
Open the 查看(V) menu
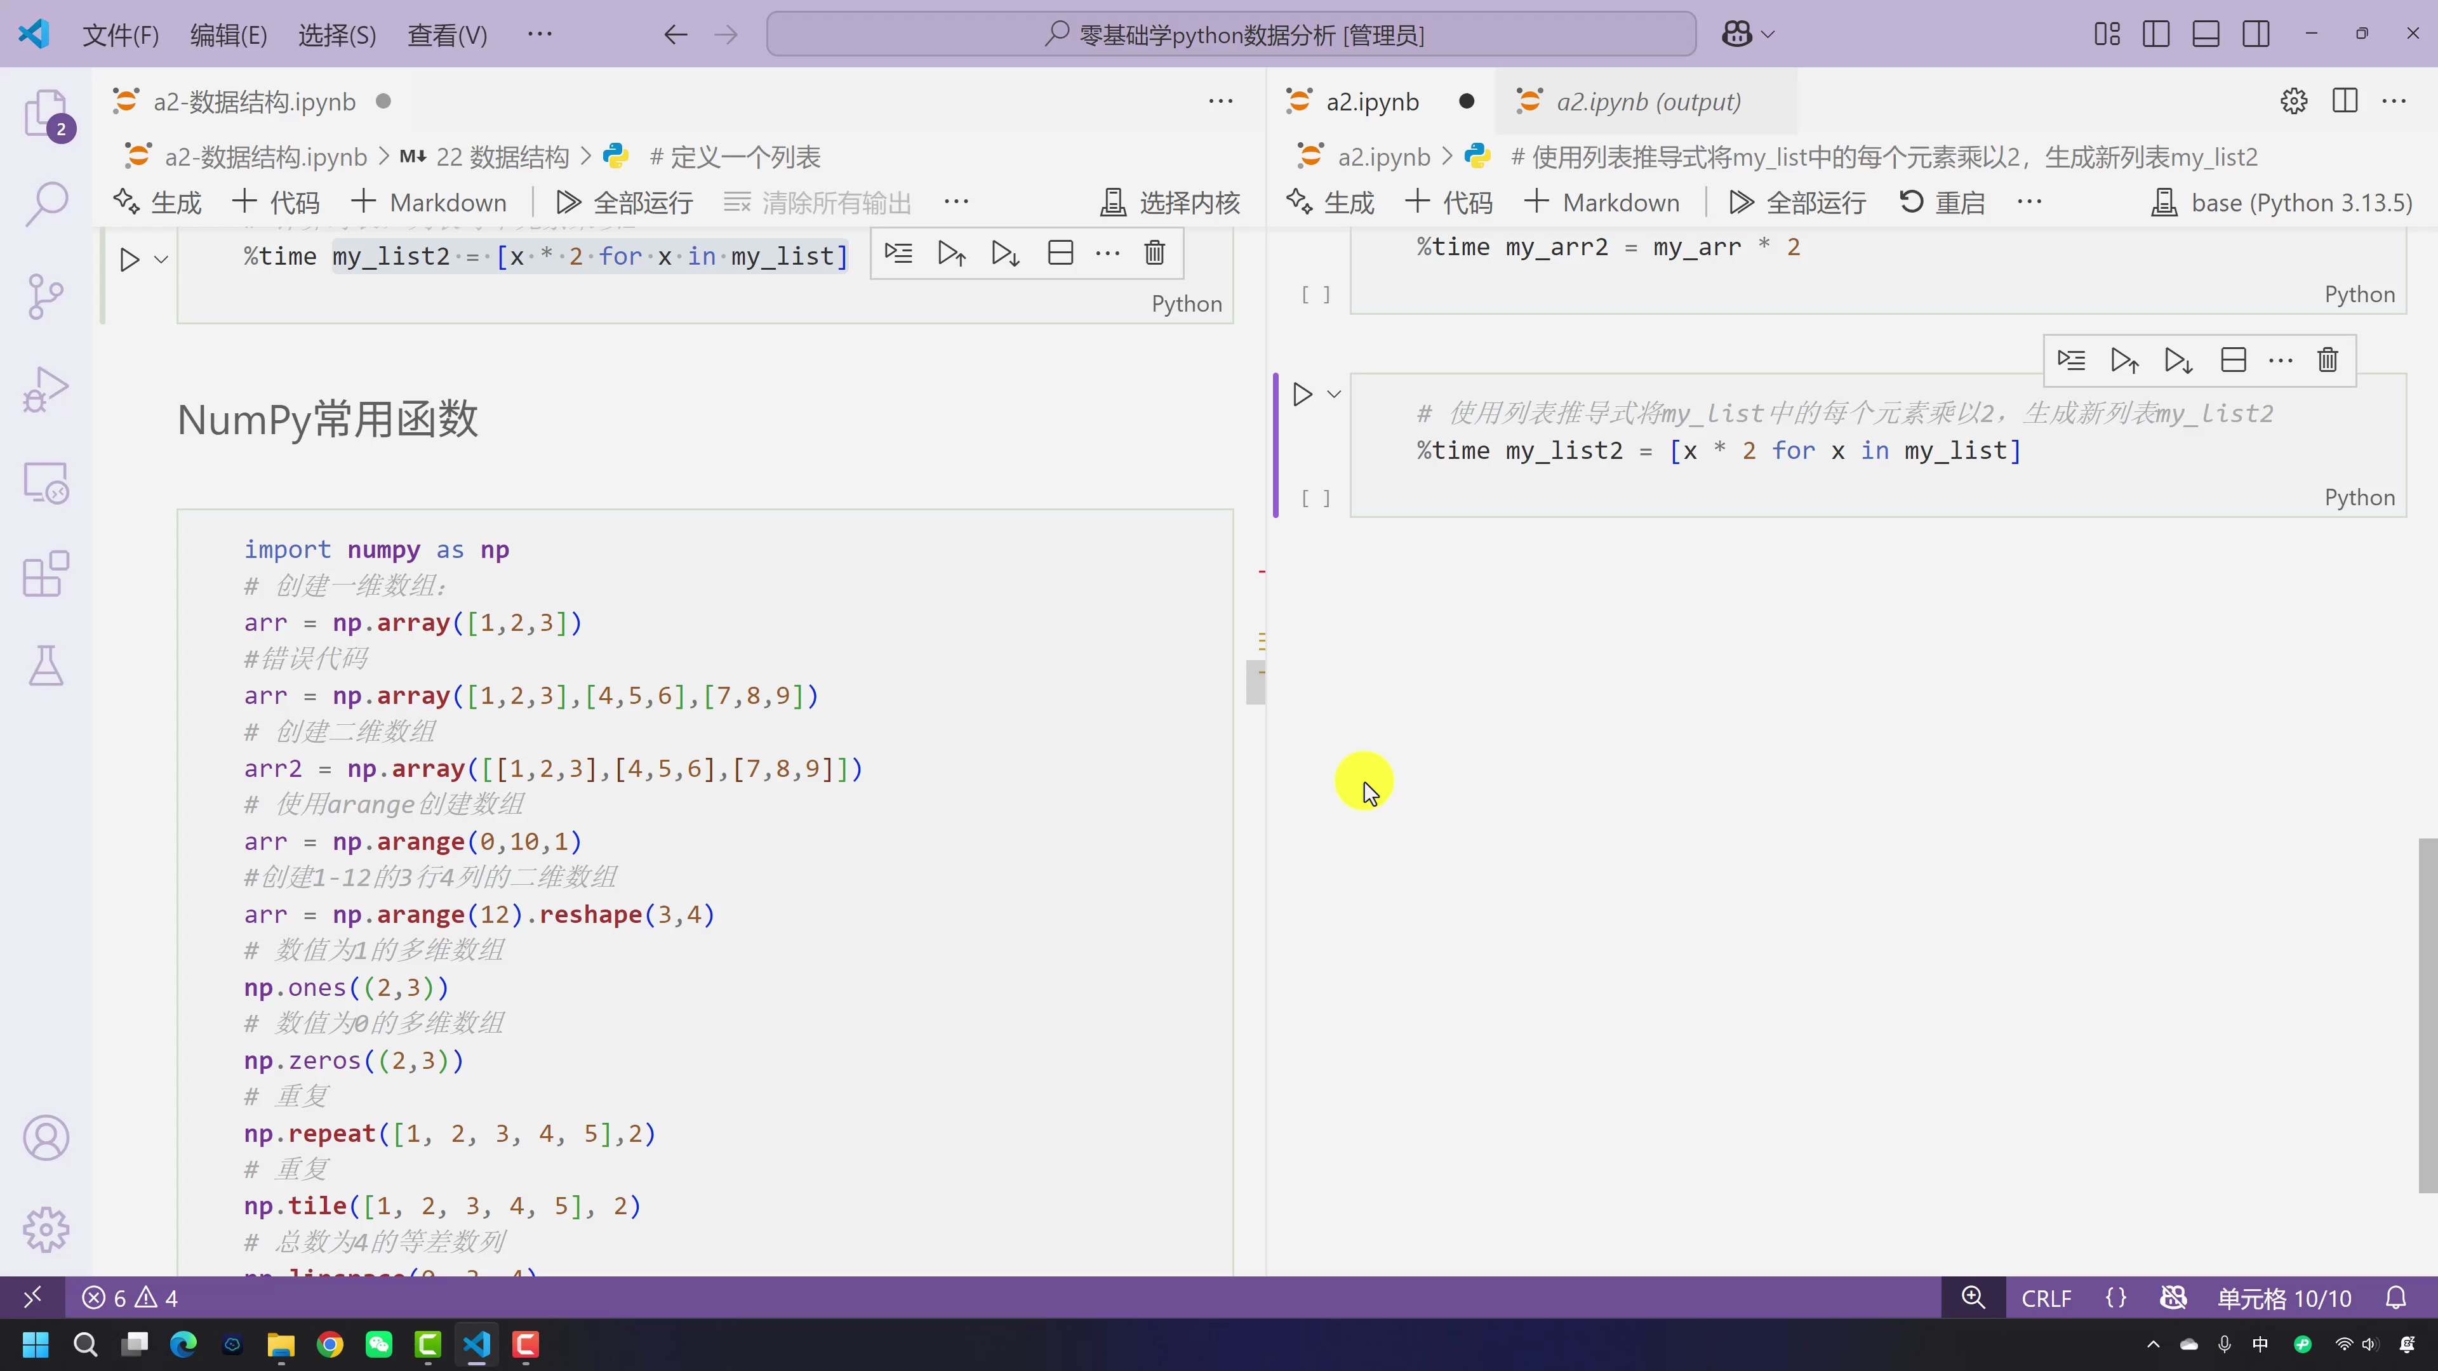(447, 35)
